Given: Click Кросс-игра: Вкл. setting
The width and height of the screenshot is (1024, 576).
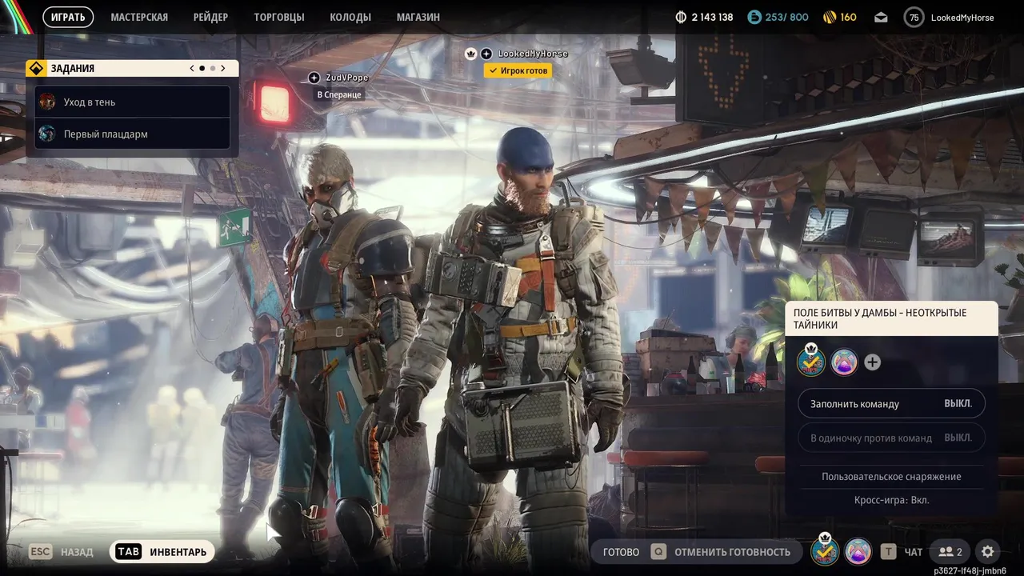Looking at the screenshot, I should click(x=891, y=500).
